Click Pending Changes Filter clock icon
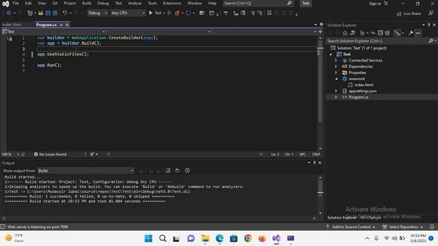The height and width of the screenshot is (246, 438). point(362,33)
